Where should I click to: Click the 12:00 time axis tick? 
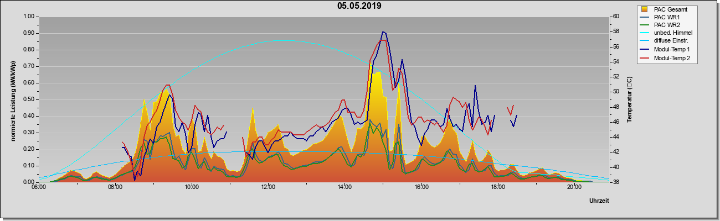click(268, 187)
